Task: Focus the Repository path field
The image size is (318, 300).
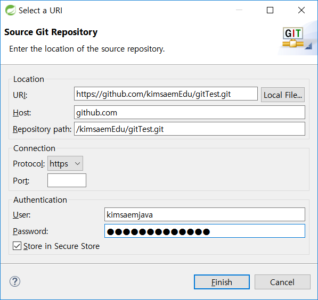Action: tap(190, 129)
